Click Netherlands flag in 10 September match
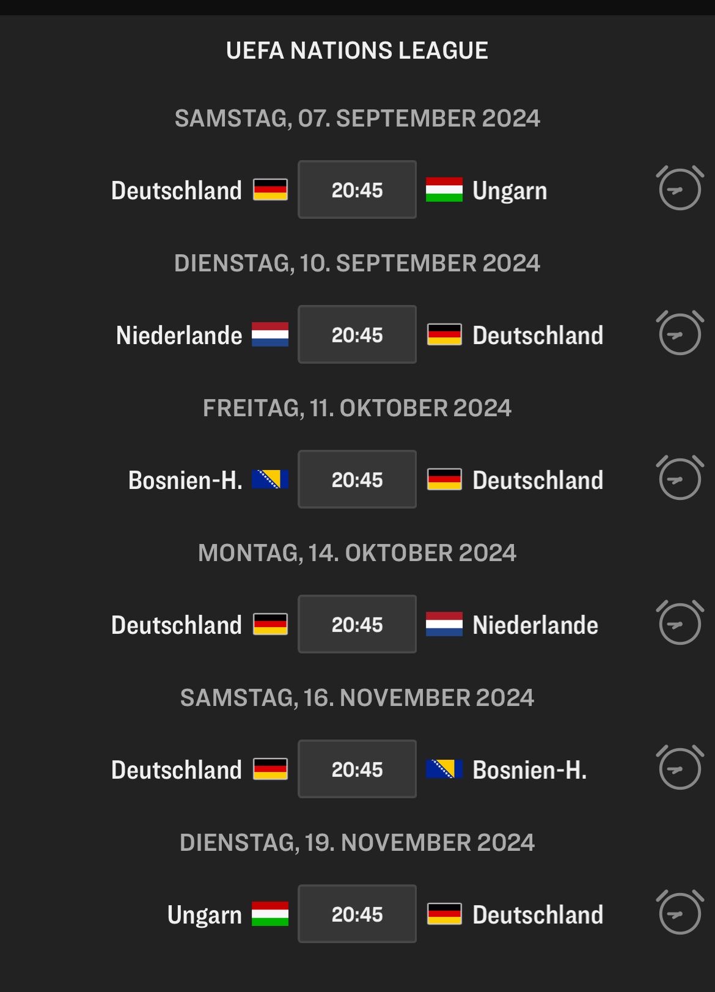The height and width of the screenshot is (992, 715). click(x=270, y=335)
